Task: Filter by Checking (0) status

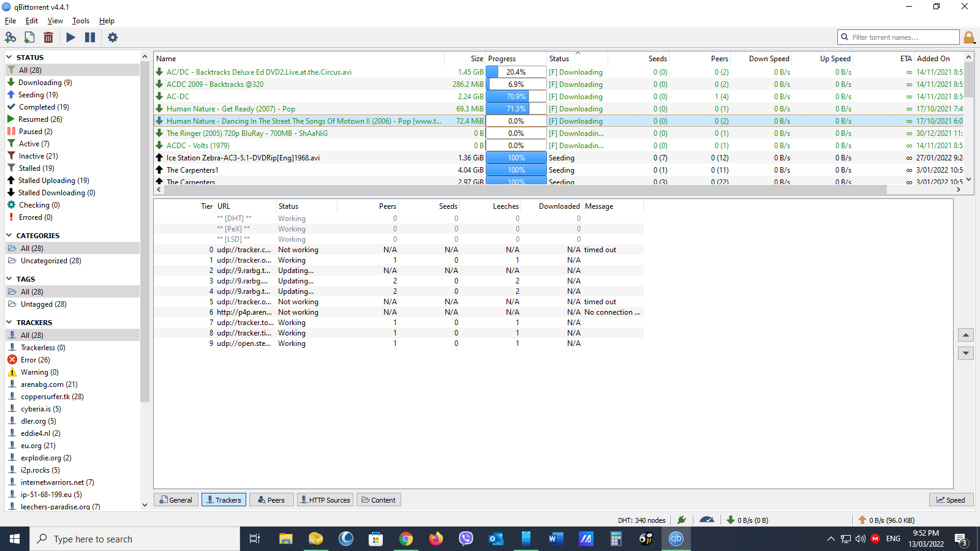Action: (73, 205)
